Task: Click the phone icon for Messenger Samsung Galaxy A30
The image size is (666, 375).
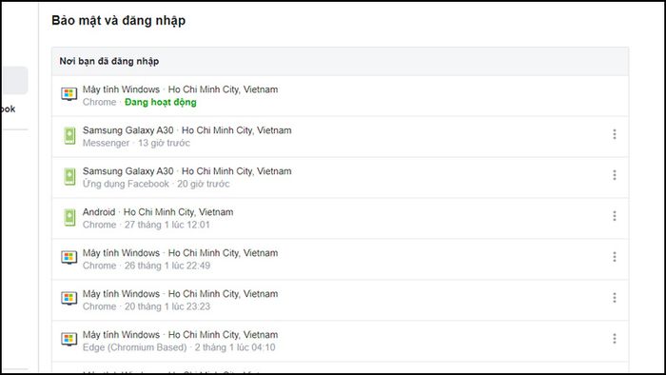Action: pyautogui.click(x=69, y=135)
